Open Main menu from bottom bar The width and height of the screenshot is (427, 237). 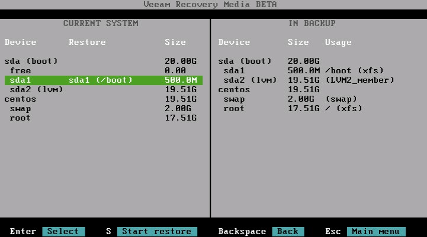pos(376,231)
